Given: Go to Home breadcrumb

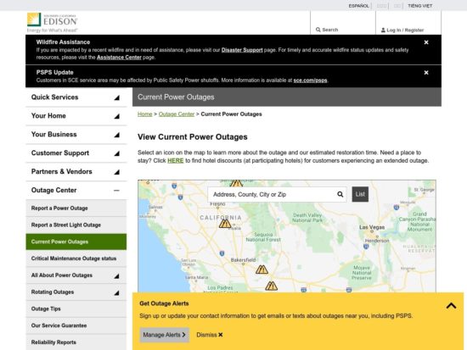Looking at the screenshot, I should click(144, 114).
